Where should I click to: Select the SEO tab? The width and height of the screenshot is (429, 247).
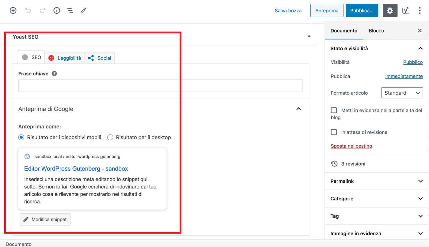tap(32, 57)
